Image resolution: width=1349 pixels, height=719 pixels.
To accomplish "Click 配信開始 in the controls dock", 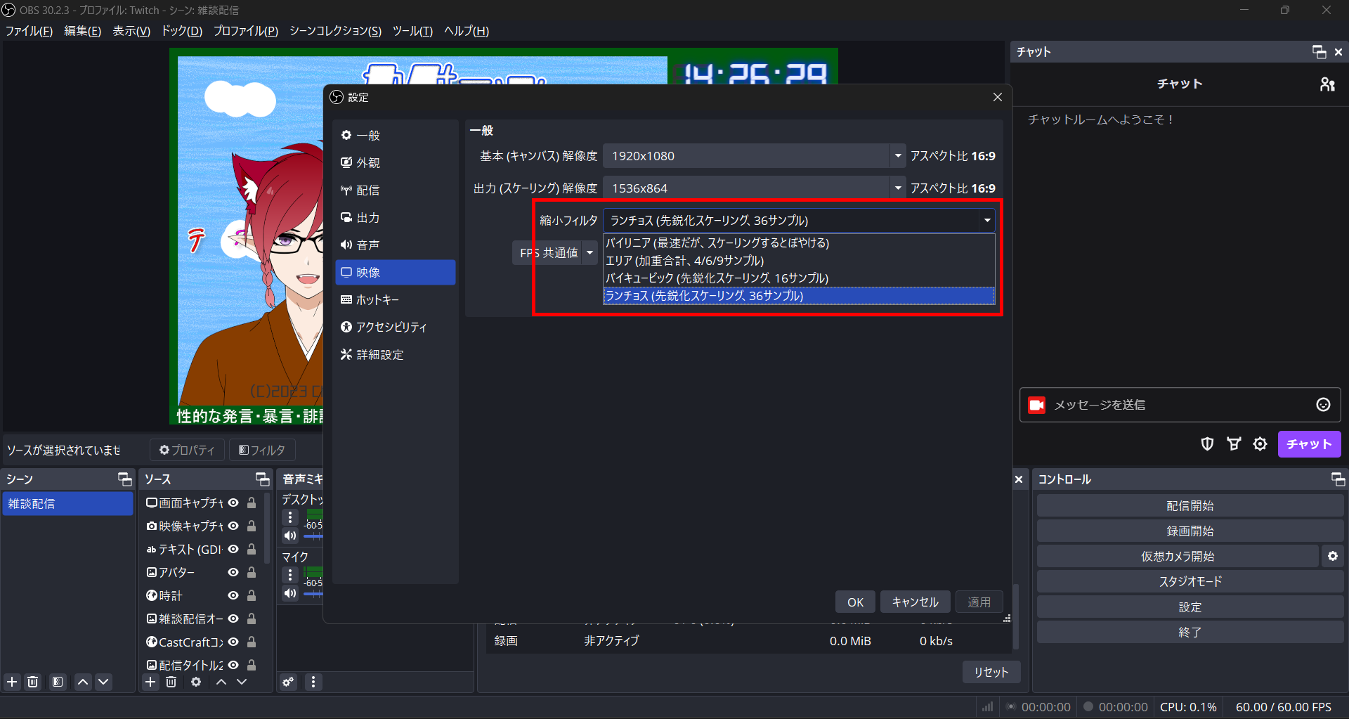I will (1190, 505).
